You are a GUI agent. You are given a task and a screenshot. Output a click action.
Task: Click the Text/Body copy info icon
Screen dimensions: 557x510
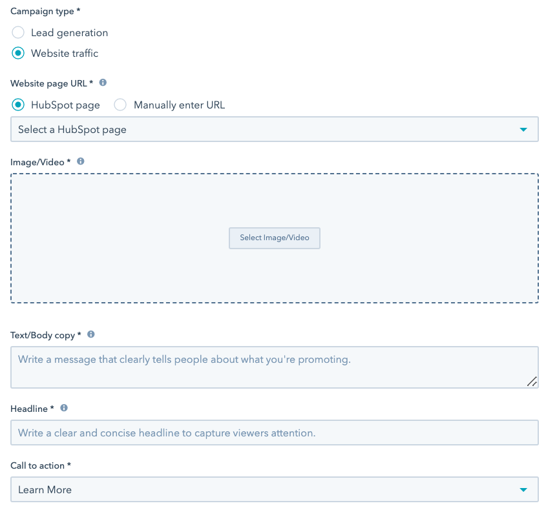91,334
